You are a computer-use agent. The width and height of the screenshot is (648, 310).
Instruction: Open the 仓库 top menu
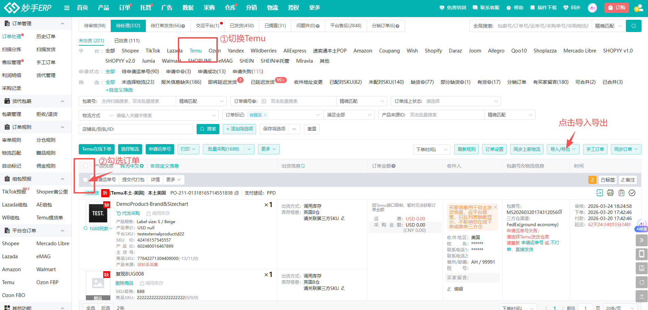[230, 8]
